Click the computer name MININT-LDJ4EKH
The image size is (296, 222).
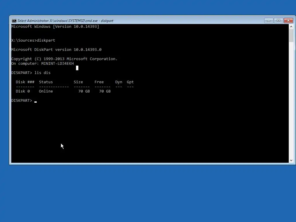click(58, 63)
